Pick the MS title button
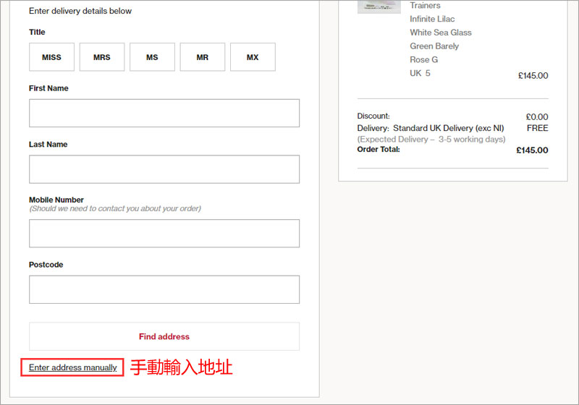This screenshot has height=405, width=579. pyautogui.click(x=152, y=57)
